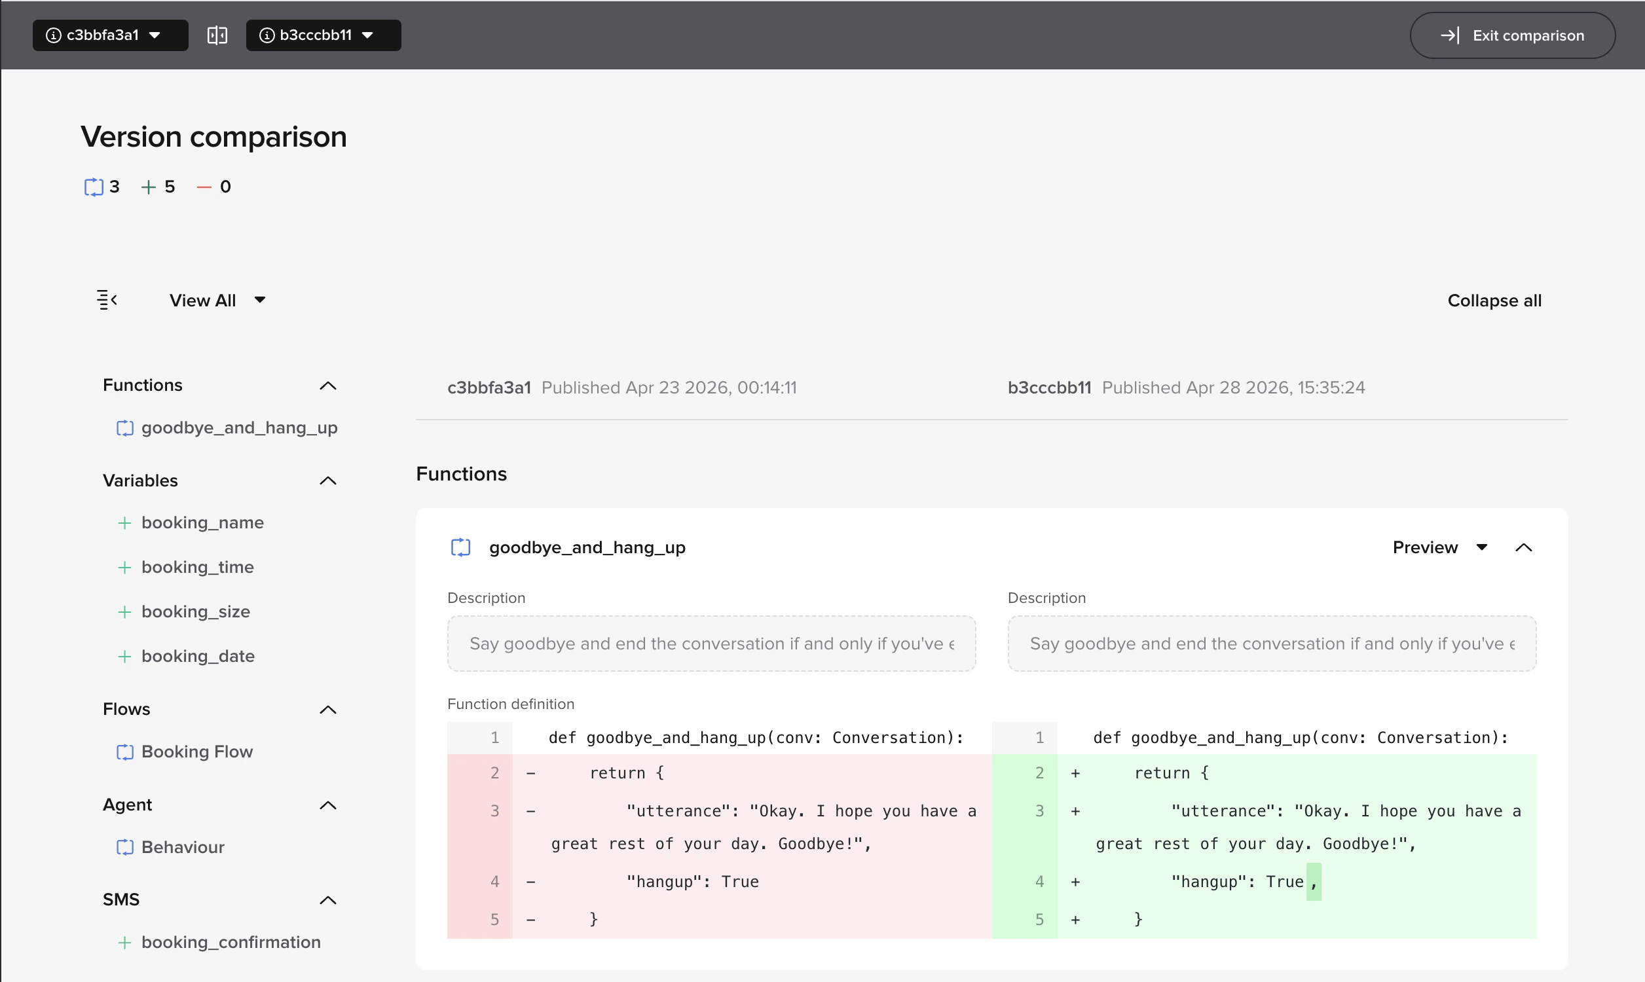Click the modified changes count icon
The height and width of the screenshot is (982, 1645).
point(93,187)
